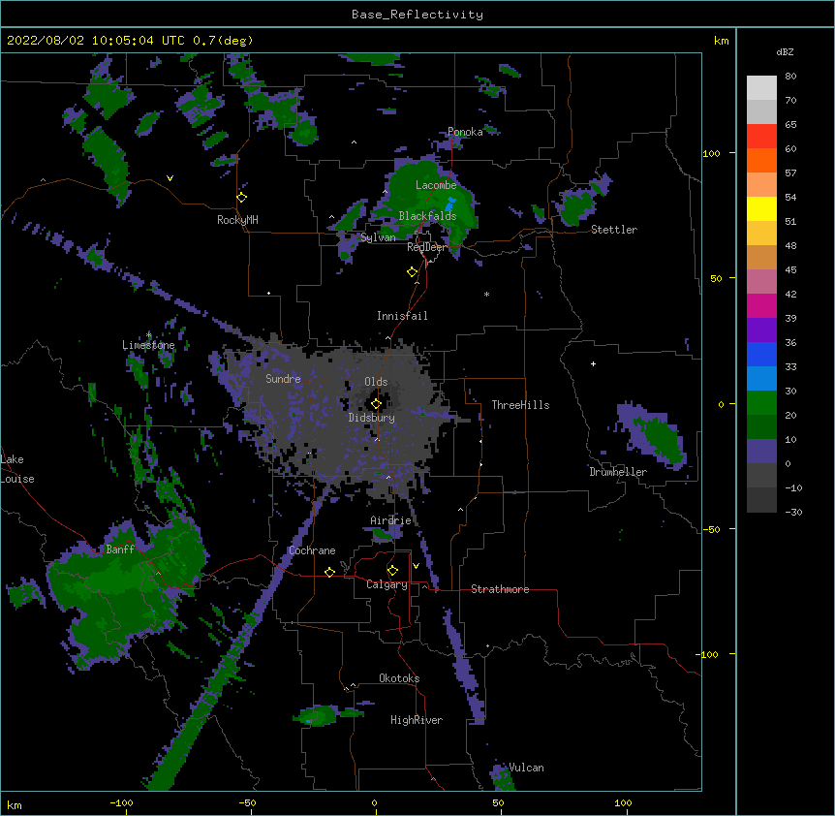Click the Vulcan town label
Image resolution: width=835 pixels, height=816 pixels.
(526, 768)
